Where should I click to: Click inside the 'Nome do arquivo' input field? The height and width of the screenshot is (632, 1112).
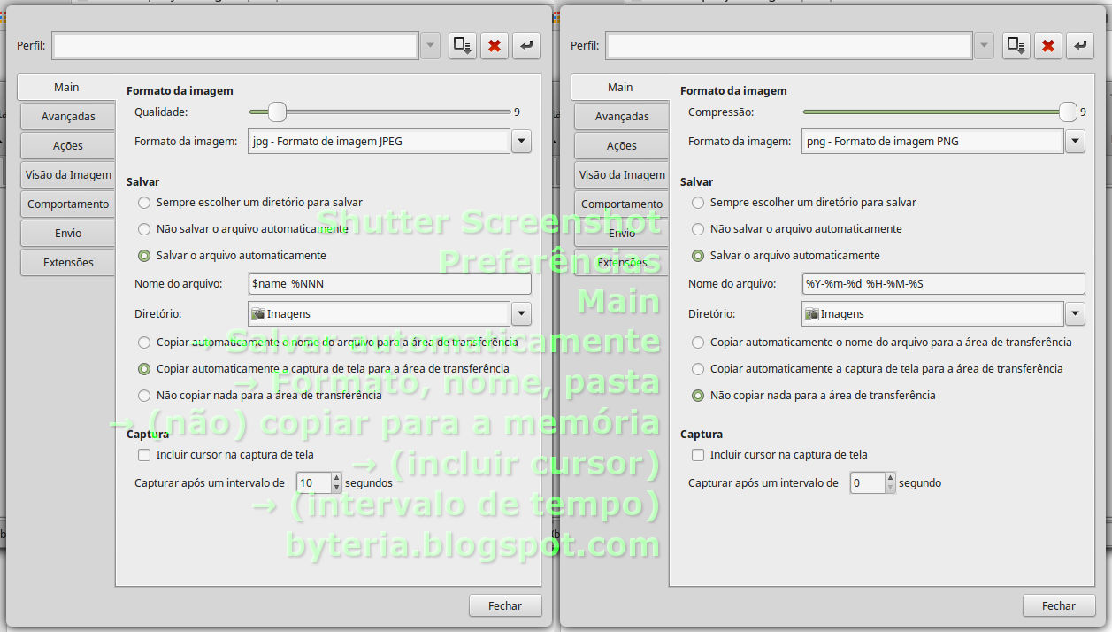pos(389,283)
